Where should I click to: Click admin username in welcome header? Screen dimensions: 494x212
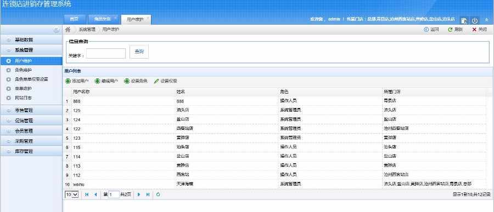pyautogui.click(x=334, y=19)
